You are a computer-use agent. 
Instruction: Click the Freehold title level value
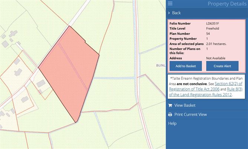213,29
